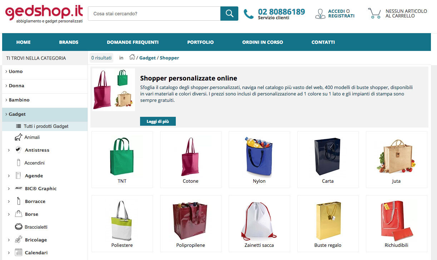Click the phone customer service icon
This screenshot has width=437, height=260.
248,14
